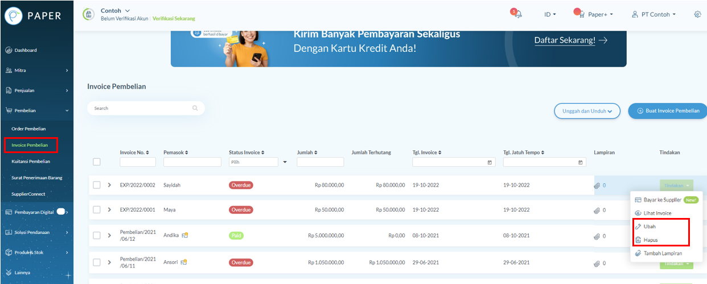Open Kuitansi Pembelian in the sidebar
The width and height of the screenshot is (707, 284).
31,162
